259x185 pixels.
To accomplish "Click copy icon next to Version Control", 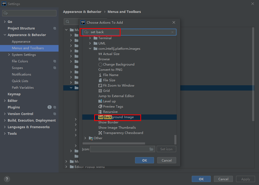I will point(55,114).
